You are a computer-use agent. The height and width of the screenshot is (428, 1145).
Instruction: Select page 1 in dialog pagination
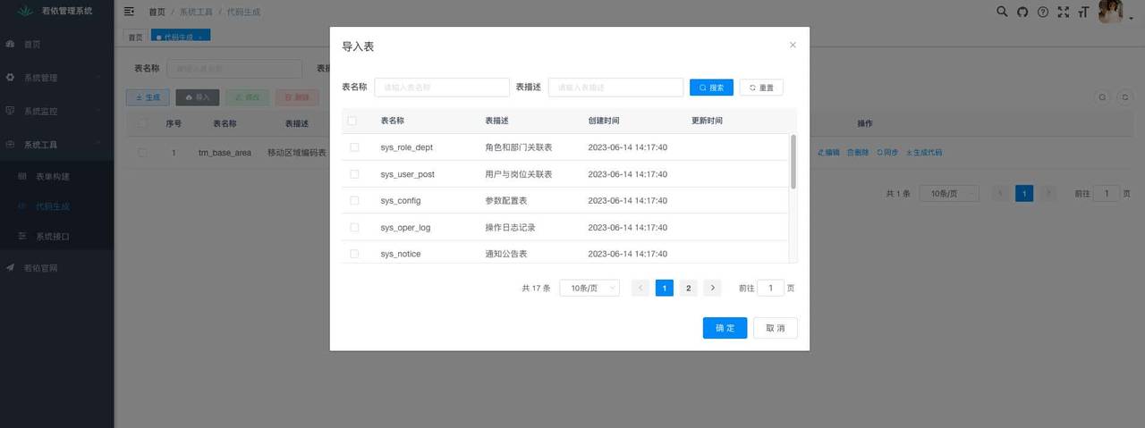pyautogui.click(x=665, y=288)
